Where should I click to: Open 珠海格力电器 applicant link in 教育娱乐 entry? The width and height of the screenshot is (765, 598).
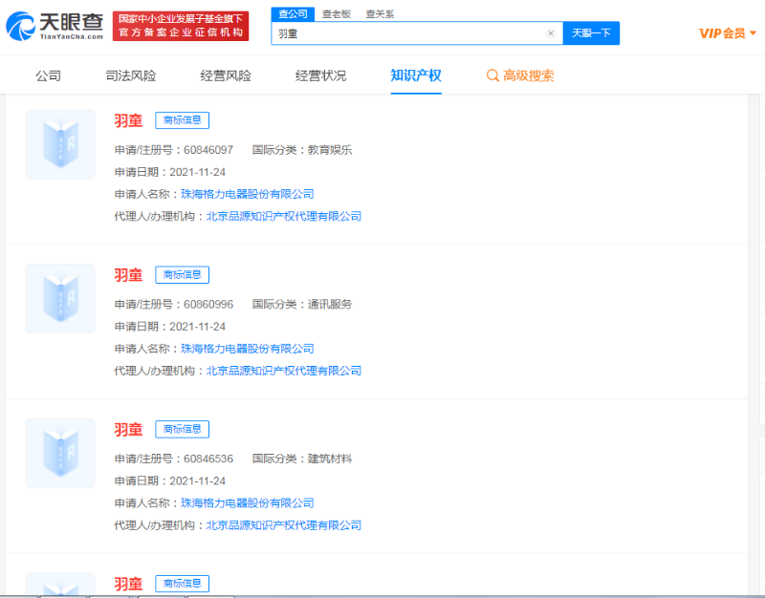[x=248, y=194]
